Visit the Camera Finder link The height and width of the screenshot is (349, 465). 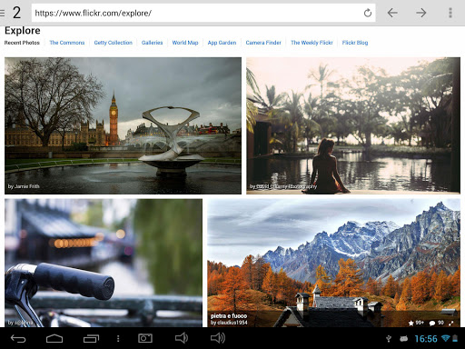click(263, 43)
